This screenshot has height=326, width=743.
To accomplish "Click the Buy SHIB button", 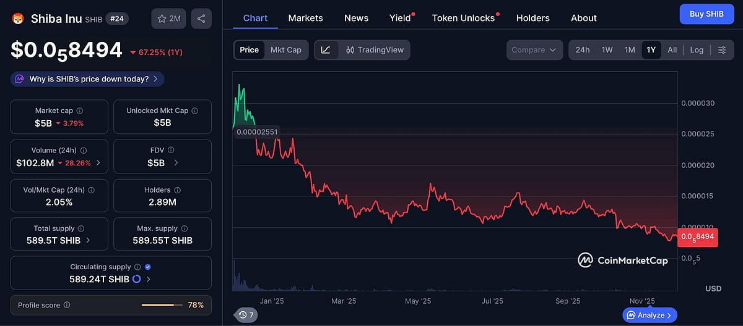I will click(x=706, y=14).
